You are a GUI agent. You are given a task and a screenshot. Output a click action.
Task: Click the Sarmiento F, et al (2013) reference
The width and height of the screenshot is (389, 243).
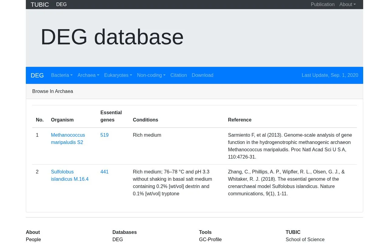point(290,146)
